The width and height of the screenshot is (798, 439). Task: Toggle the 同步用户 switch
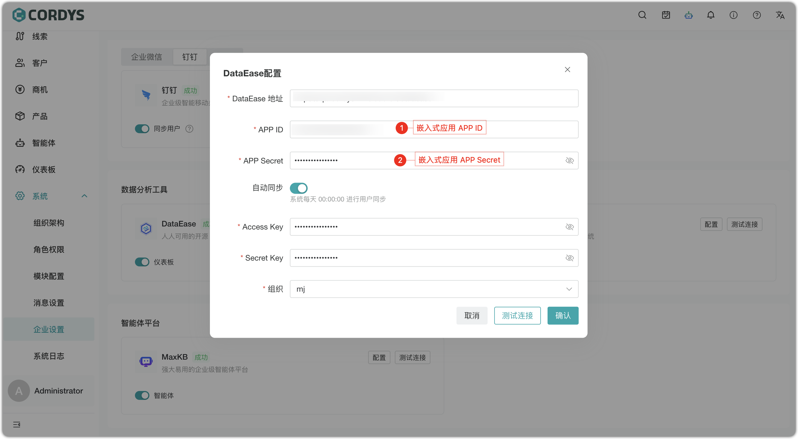click(x=142, y=129)
